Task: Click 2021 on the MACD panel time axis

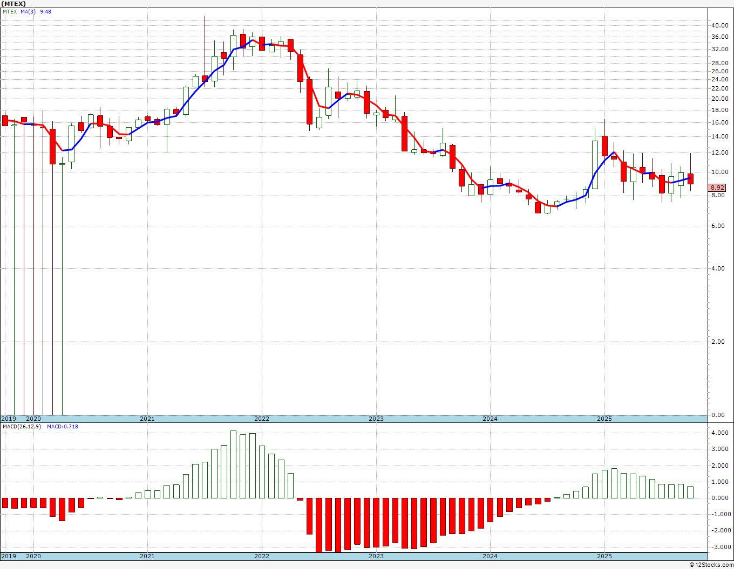Action: tap(147, 556)
